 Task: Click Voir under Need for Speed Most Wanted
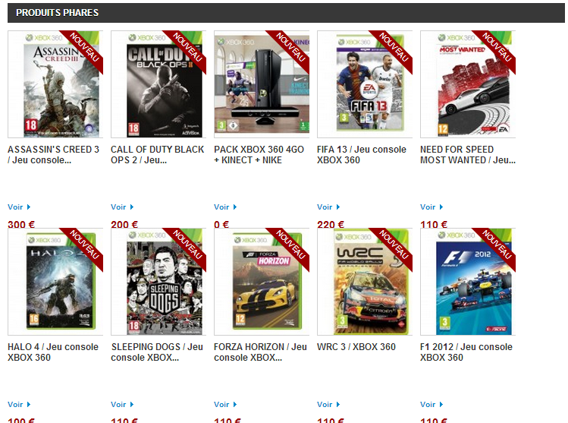[x=431, y=207]
